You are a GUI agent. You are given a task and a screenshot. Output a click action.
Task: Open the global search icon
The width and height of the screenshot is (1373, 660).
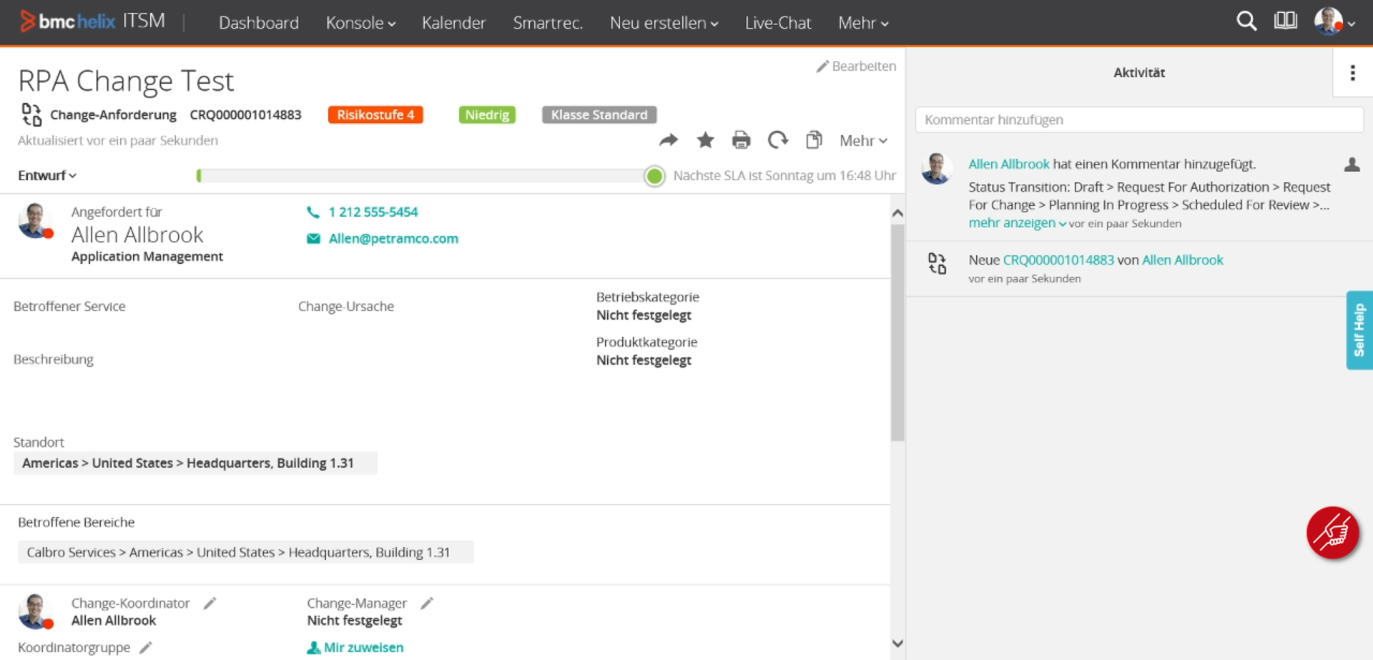coord(1246,21)
